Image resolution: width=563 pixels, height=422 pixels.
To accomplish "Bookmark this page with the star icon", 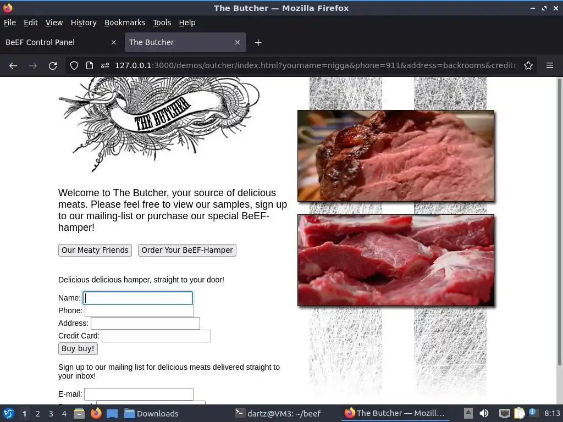I will (528, 66).
